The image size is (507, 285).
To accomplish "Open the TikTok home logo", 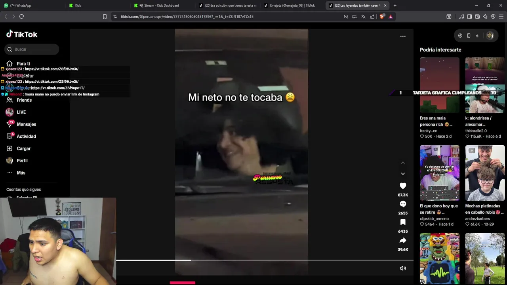I will tap(22, 34).
